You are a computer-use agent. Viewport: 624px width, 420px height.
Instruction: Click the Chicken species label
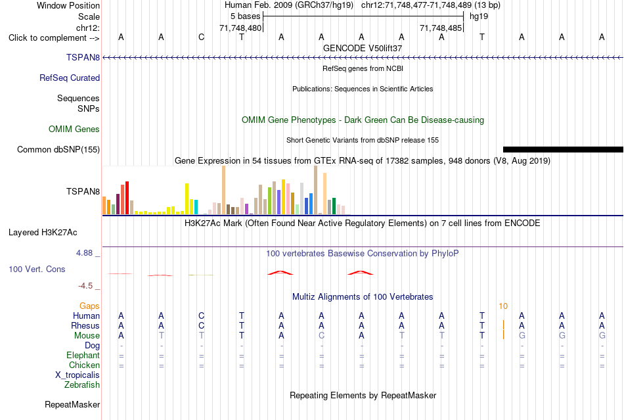[84, 365]
